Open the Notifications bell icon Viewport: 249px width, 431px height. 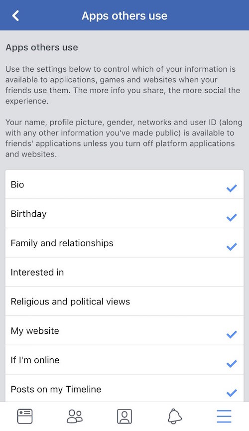174,416
